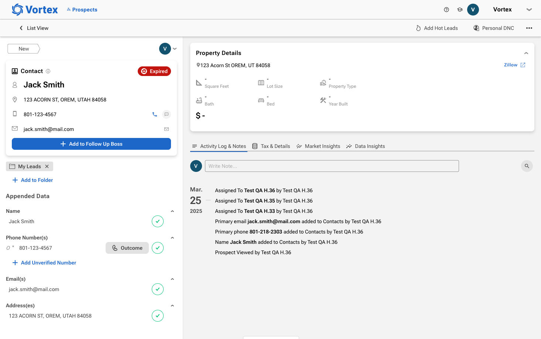Click Add Hot Leads
This screenshot has height=339, width=541.
click(x=437, y=28)
